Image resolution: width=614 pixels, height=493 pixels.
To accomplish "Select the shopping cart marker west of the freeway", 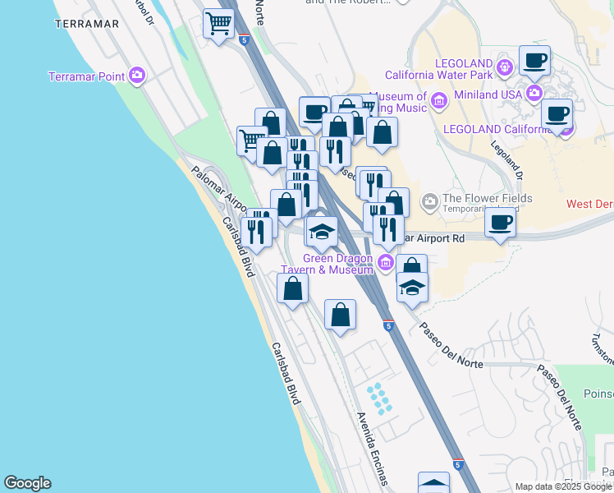I will (248, 140).
